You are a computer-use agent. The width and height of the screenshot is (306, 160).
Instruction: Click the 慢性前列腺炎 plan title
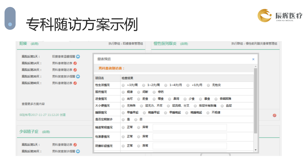point(165,44)
